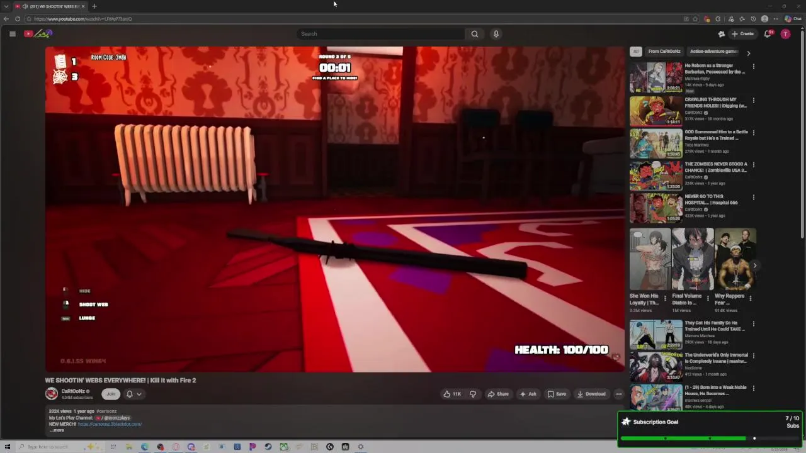Click the Ask button
Viewport: 806px width, 453px height.
[x=528, y=394]
